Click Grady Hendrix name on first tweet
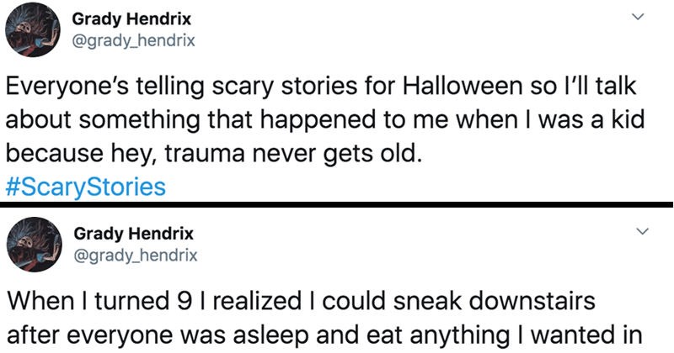 point(131,19)
